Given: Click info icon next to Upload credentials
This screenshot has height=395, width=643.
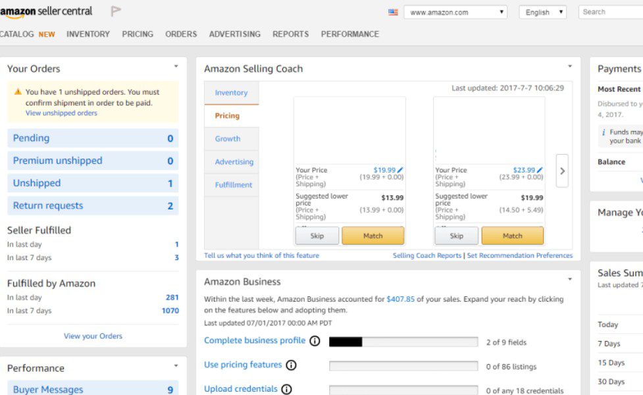Looking at the screenshot, I should (x=286, y=389).
